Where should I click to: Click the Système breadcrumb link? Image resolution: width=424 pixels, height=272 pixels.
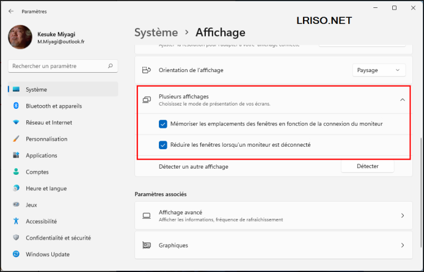156,32
